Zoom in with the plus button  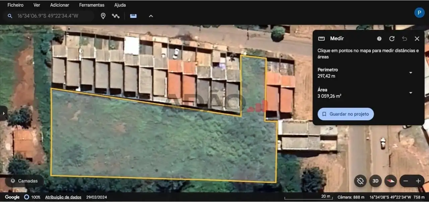pyautogui.click(x=418, y=181)
